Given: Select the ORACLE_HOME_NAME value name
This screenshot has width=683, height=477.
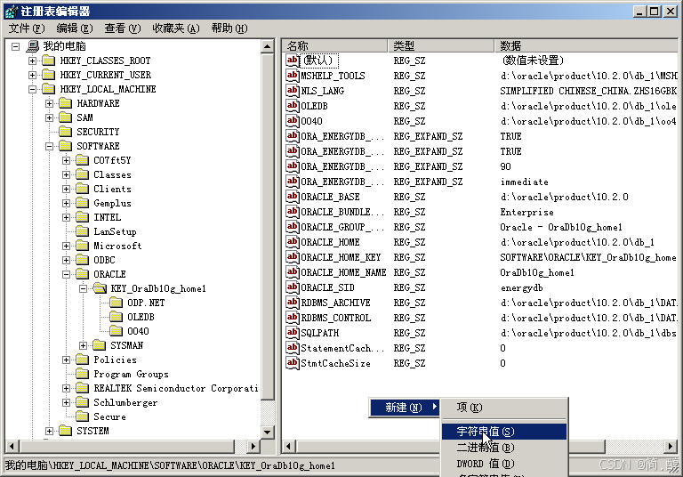Looking at the screenshot, I should click(343, 272).
